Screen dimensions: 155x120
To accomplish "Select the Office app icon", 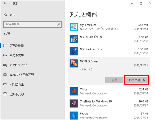I will coord(74,91).
